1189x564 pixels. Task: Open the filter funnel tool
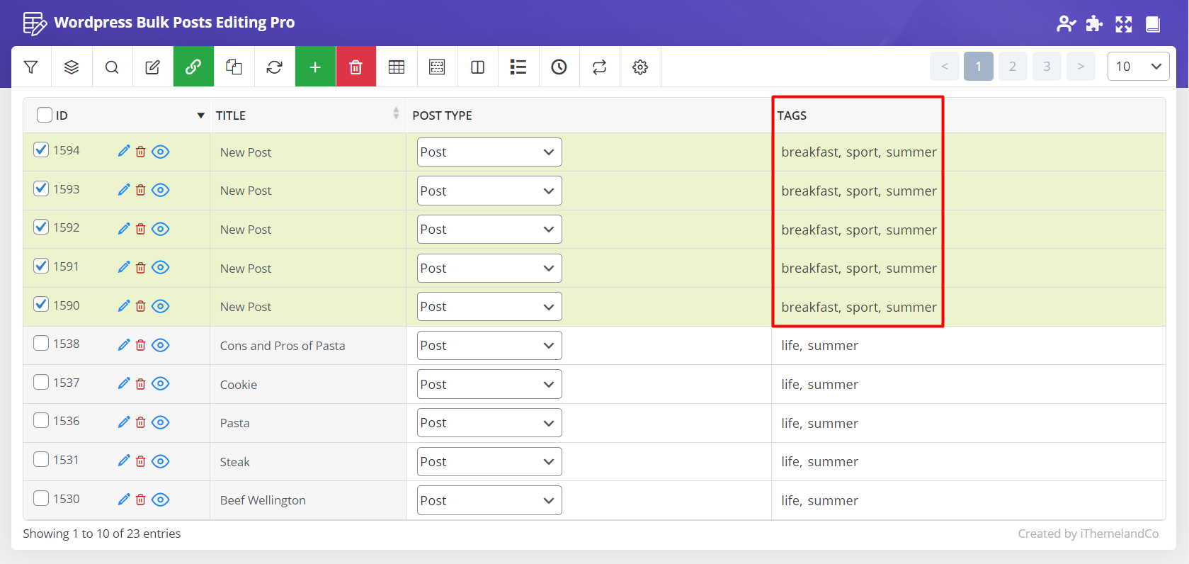tap(31, 67)
